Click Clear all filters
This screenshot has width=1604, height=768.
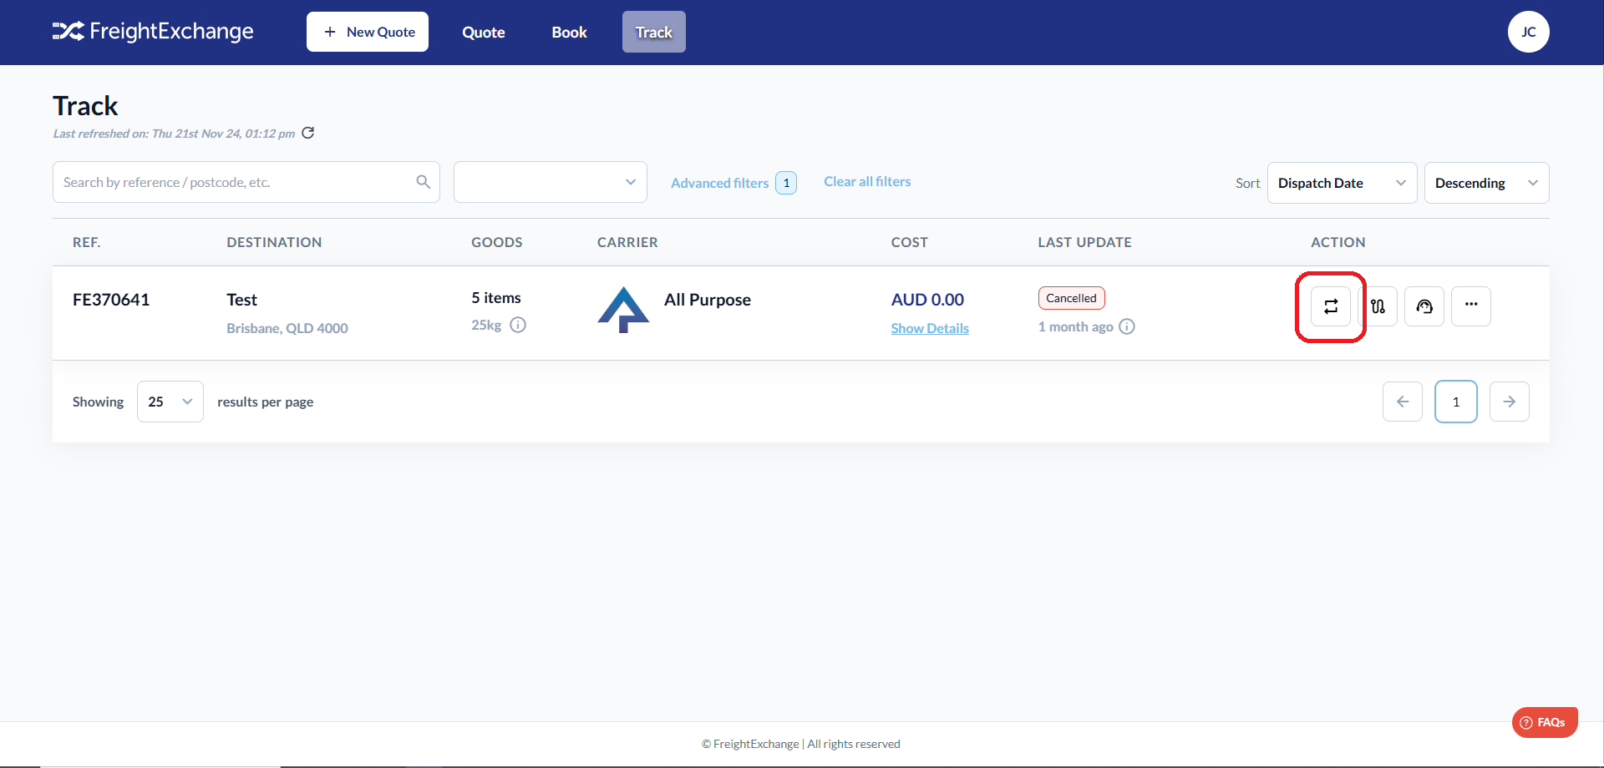pyautogui.click(x=867, y=181)
